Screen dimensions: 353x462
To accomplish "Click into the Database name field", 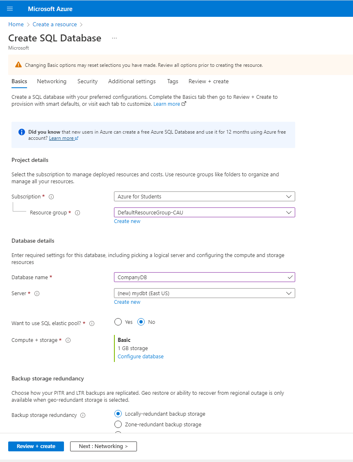I will (x=205, y=277).
